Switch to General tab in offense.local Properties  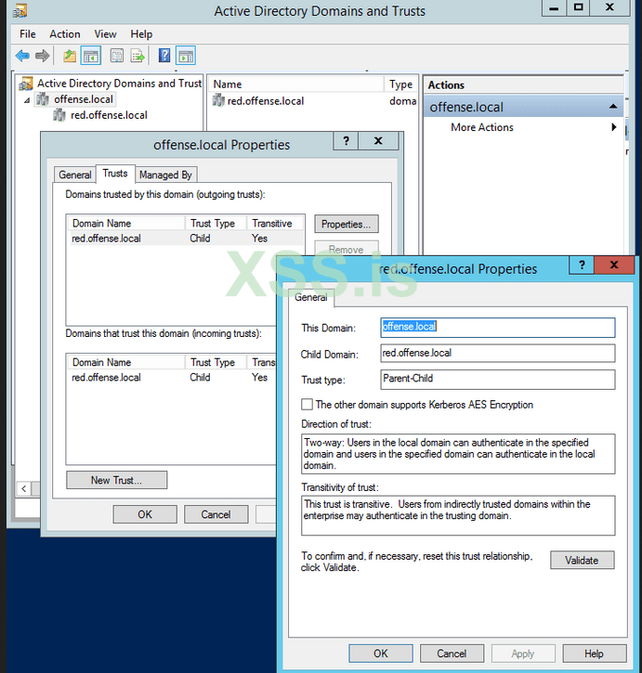pyautogui.click(x=74, y=175)
